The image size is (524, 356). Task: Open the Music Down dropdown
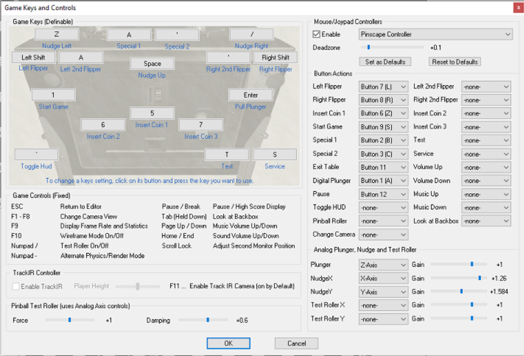pos(486,208)
